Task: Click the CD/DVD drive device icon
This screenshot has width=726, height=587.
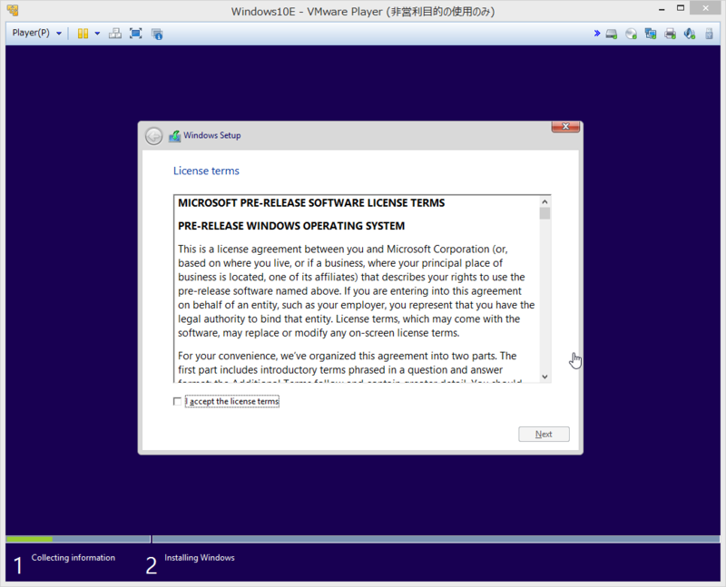Action: pos(631,34)
